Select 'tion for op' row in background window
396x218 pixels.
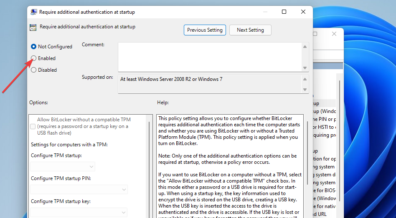click(325, 159)
